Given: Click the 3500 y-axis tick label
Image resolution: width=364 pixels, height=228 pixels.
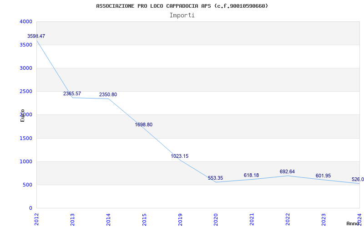Looking at the screenshot, I should coord(26,45).
